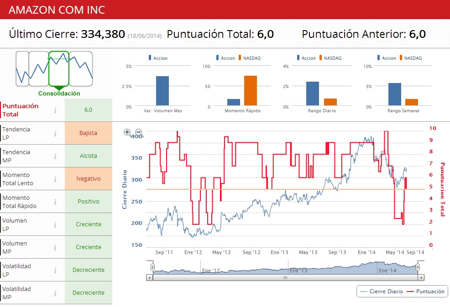Click Decreciente value for Volatilidad LP
The height and width of the screenshot is (307, 450).
pyautogui.click(x=89, y=270)
